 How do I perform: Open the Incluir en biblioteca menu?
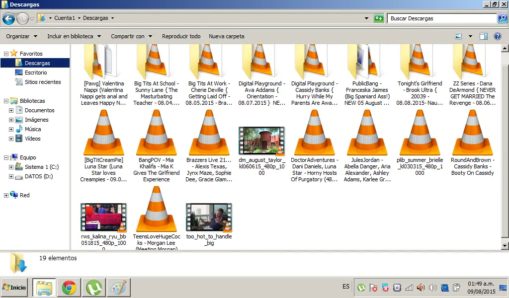click(74, 36)
